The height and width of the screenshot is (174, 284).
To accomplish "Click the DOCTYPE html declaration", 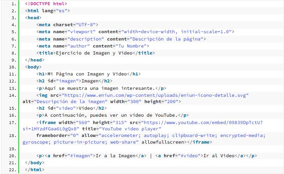I will point(46,4).
